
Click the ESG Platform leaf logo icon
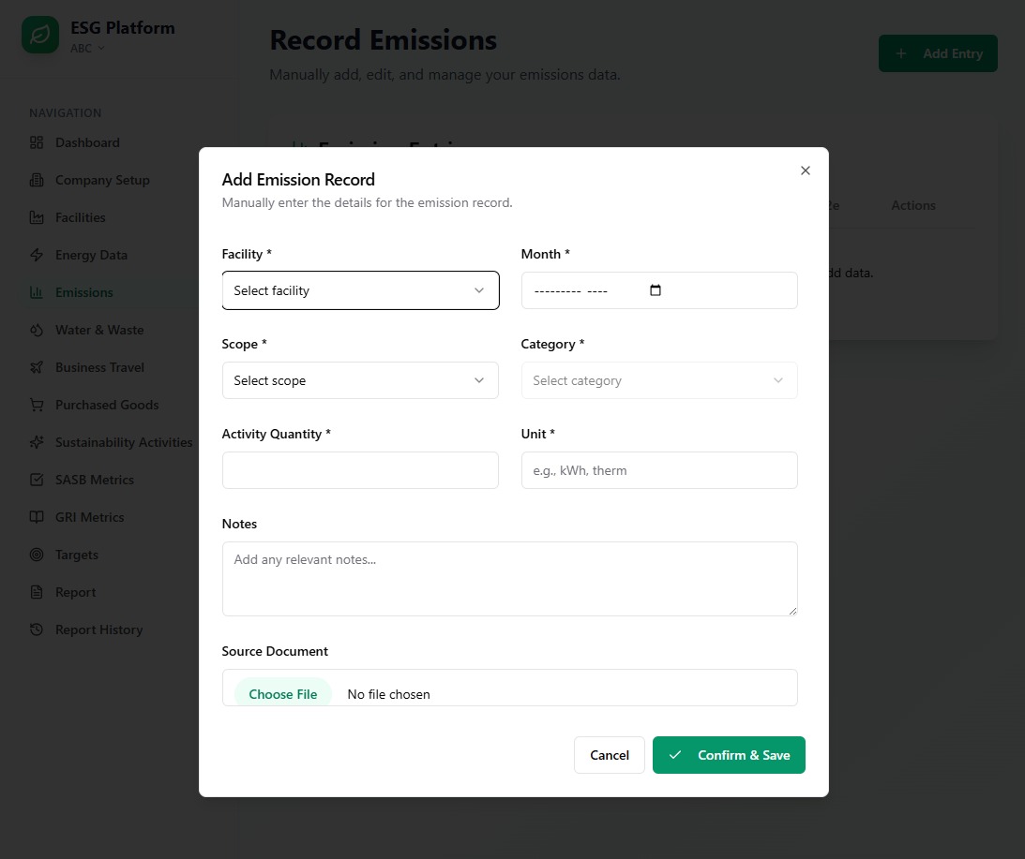[40, 36]
